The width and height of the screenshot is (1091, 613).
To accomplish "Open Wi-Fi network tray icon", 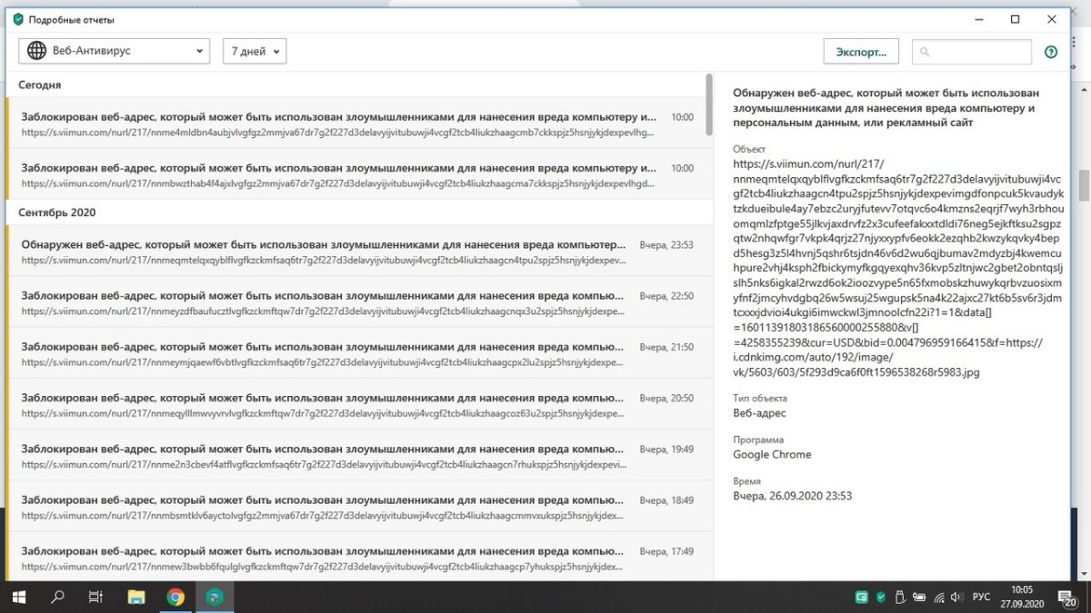I will pyautogui.click(x=941, y=598).
